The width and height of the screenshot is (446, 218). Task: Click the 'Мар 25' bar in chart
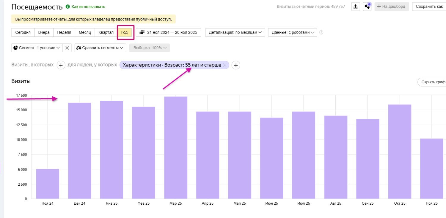tap(176, 148)
